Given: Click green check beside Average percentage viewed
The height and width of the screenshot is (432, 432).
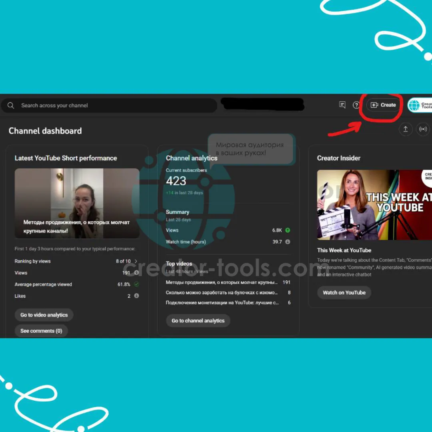Looking at the screenshot, I should pyautogui.click(x=136, y=284).
